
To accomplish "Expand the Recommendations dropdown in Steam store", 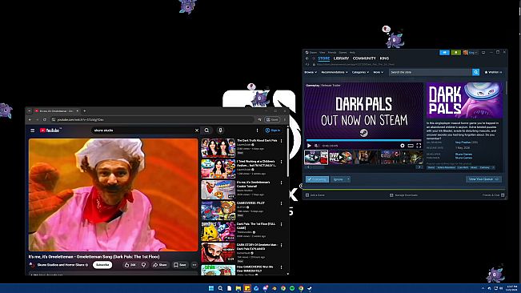I will [335, 72].
